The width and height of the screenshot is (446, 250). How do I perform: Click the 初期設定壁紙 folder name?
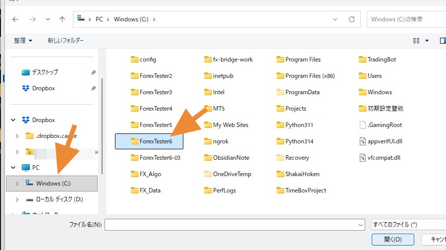[x=386, y=109]
